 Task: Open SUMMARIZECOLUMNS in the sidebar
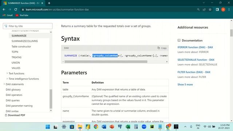(25, 41)
